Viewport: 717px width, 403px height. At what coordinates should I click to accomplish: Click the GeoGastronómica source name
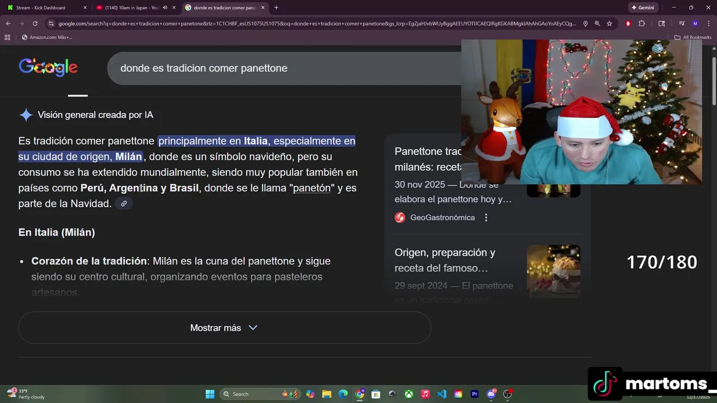pyautogui.click(x=442, y=218)
